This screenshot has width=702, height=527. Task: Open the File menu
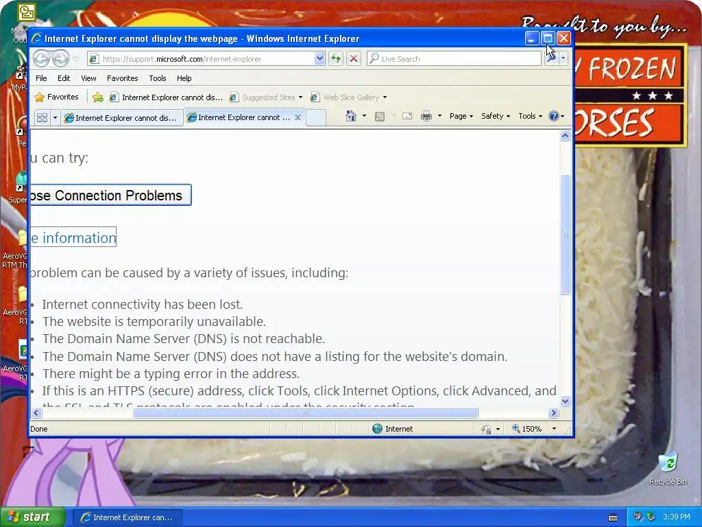[x=41, y=78]
